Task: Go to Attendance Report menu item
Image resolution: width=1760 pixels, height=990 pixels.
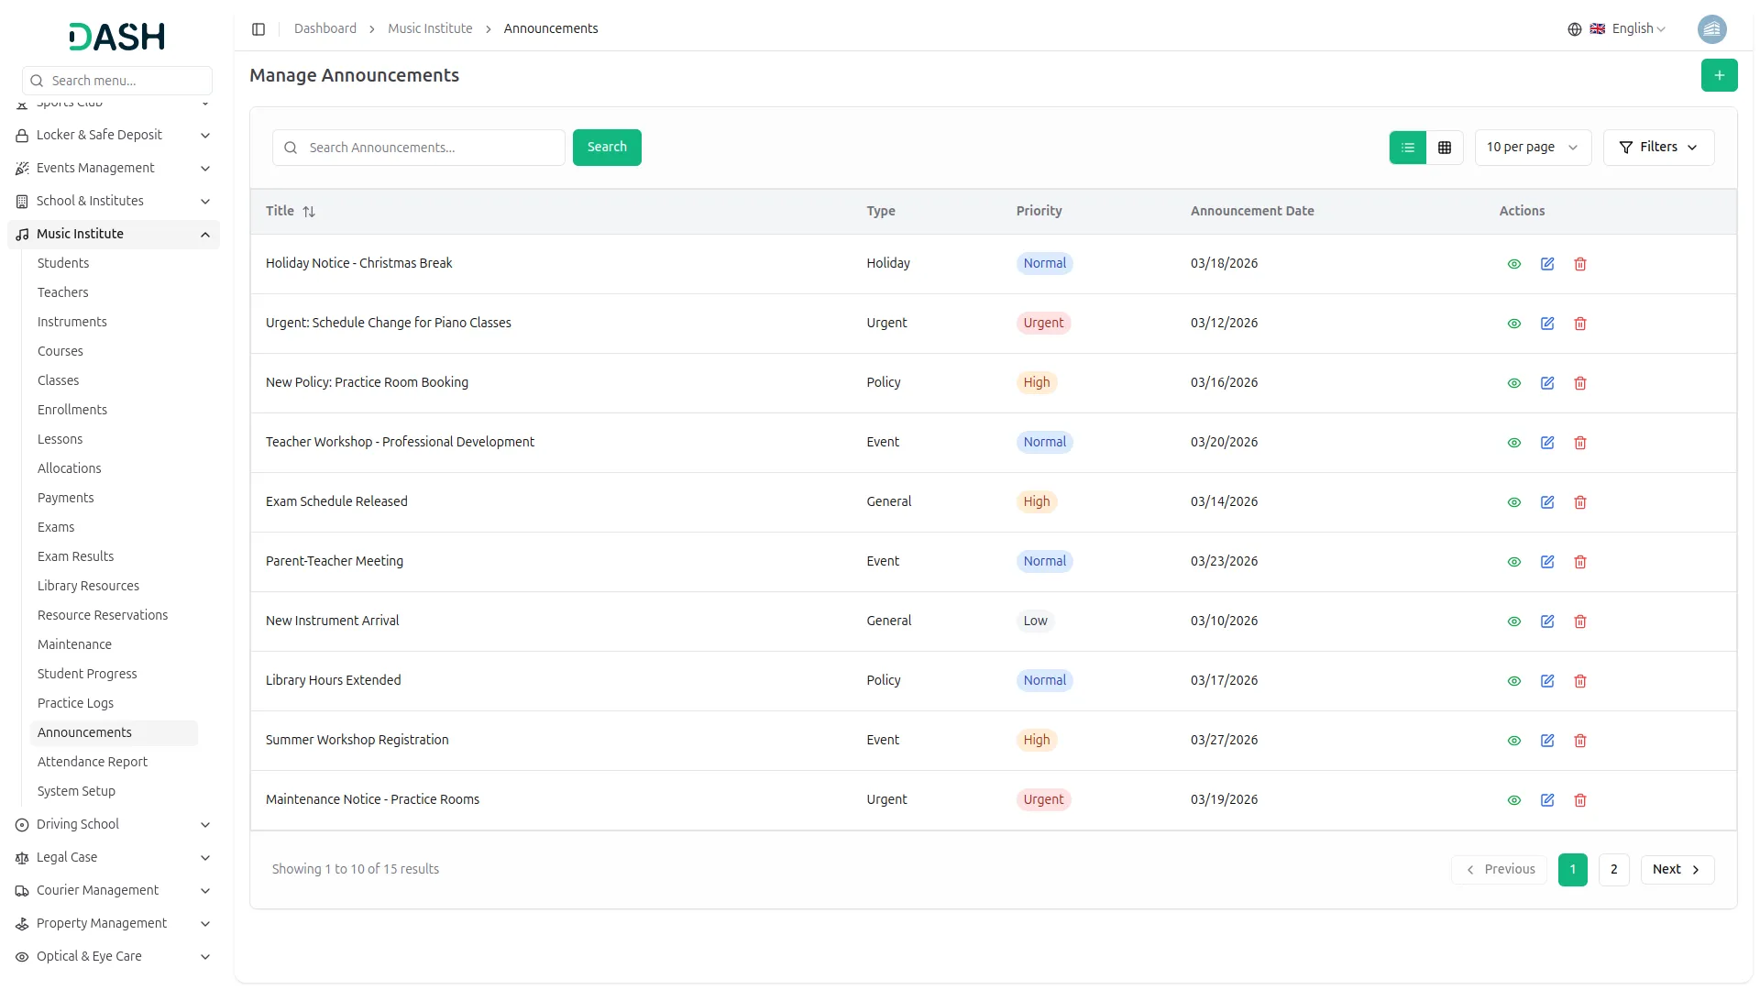Action: (x=92, y=762)
